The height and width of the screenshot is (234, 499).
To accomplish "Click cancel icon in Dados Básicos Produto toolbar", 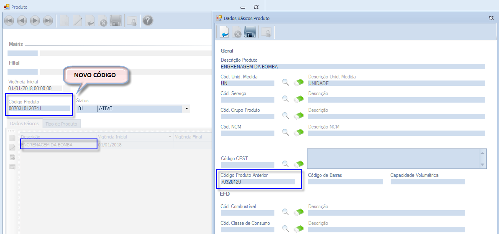I will pyautogui.click(x=237, y=33).
